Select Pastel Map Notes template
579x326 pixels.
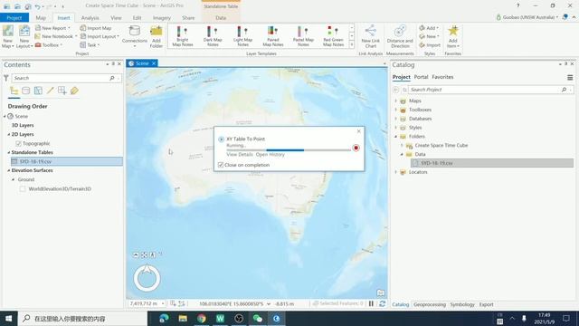point(303,36)
